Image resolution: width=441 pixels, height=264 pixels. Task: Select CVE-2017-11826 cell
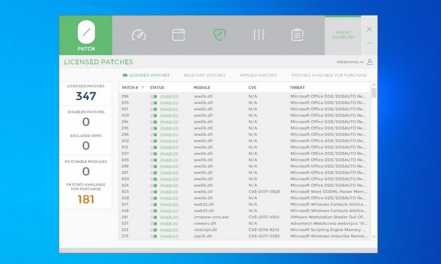tap(264, 192)
